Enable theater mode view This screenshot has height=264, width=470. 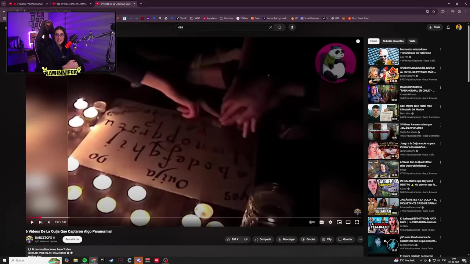tap(348, 222)
